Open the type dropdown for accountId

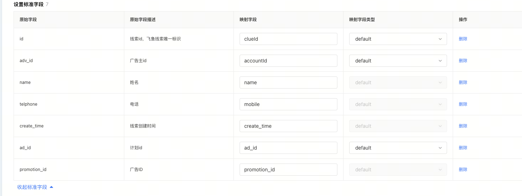click(x=398, y=61)
